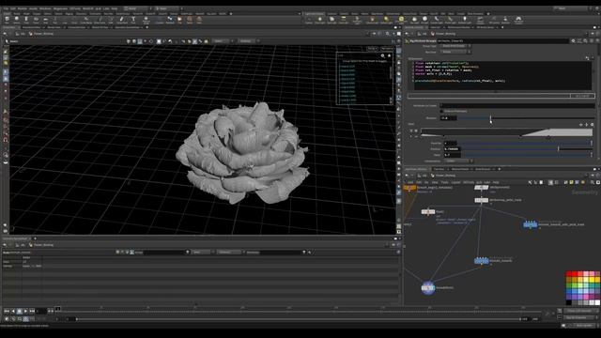
Task: Select the Torus shelf tool
Action: tap(36, 20)
